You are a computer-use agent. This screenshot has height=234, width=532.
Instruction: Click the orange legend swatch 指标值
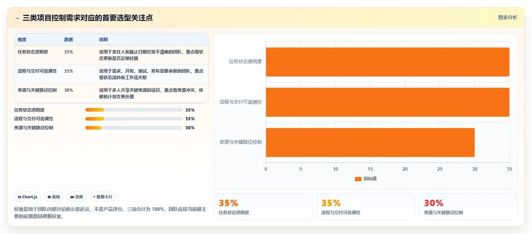(358, 179)
